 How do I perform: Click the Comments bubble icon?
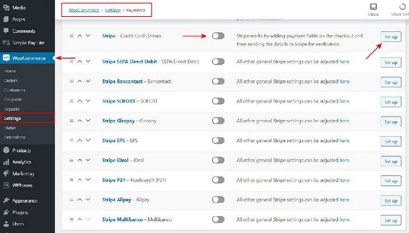pos(6,31)
